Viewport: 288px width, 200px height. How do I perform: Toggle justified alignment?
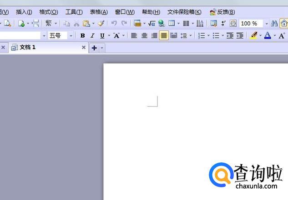click(x=164, y=35)
